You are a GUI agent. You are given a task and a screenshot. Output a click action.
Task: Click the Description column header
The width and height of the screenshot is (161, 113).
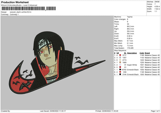132,53
